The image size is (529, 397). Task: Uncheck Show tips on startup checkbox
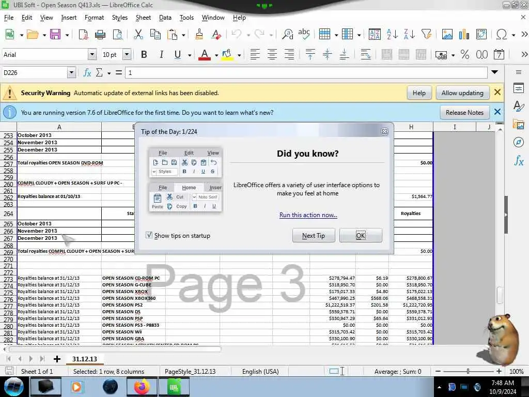tap(149, 235)
